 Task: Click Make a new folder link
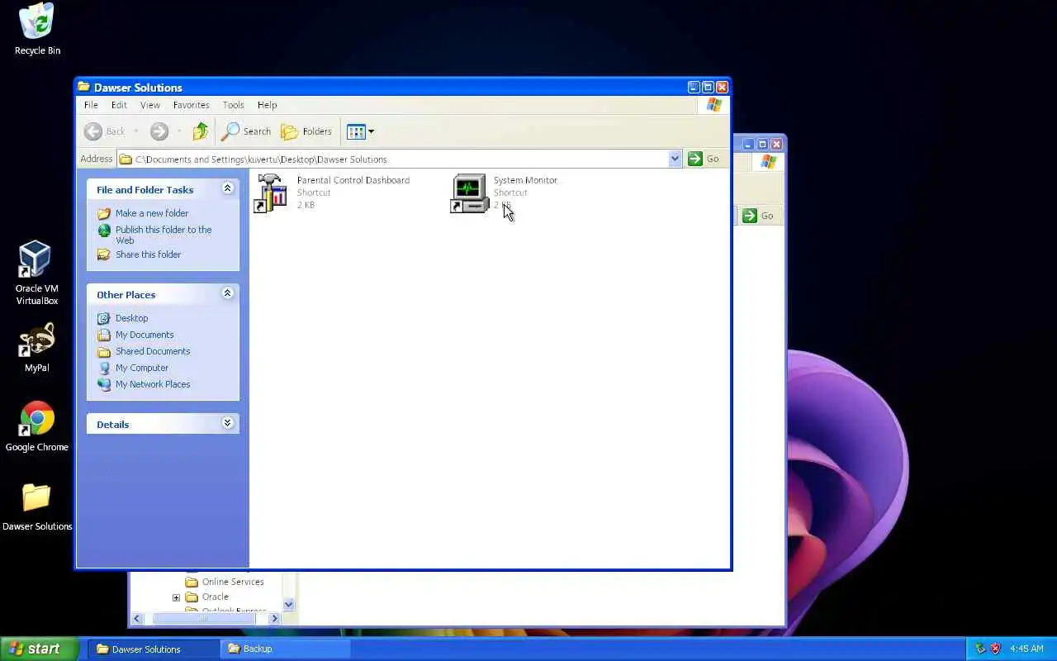(x=152, y=213)
